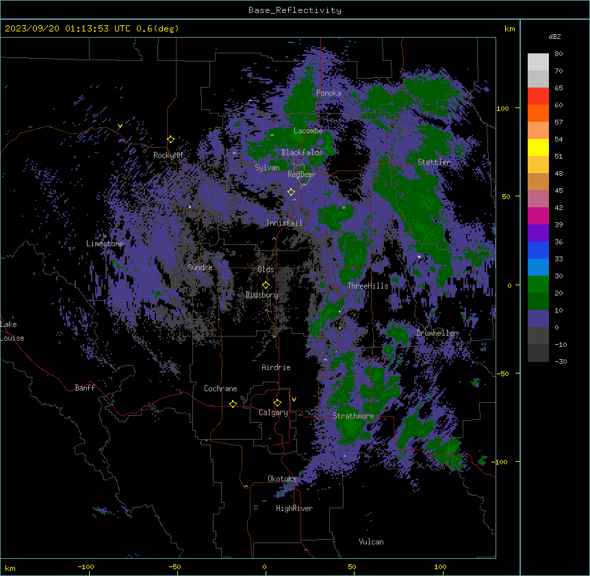Click the Sylvan label on the map
Image resolution: width=590 pixels, height=576 pixels.
pyautogui.click(x=267, y=168)
